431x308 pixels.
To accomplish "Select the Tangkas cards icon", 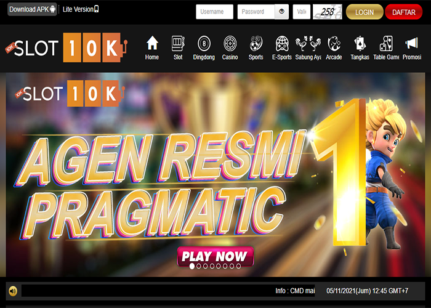I will pyautogui.click(x=360, y=44).
